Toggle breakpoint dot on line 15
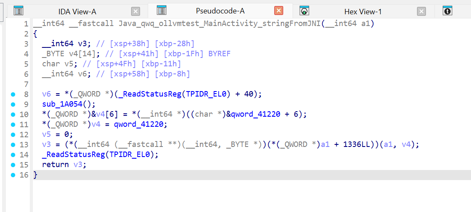The height and width of the screenshot is (212, 471). [x=12, y=165]
